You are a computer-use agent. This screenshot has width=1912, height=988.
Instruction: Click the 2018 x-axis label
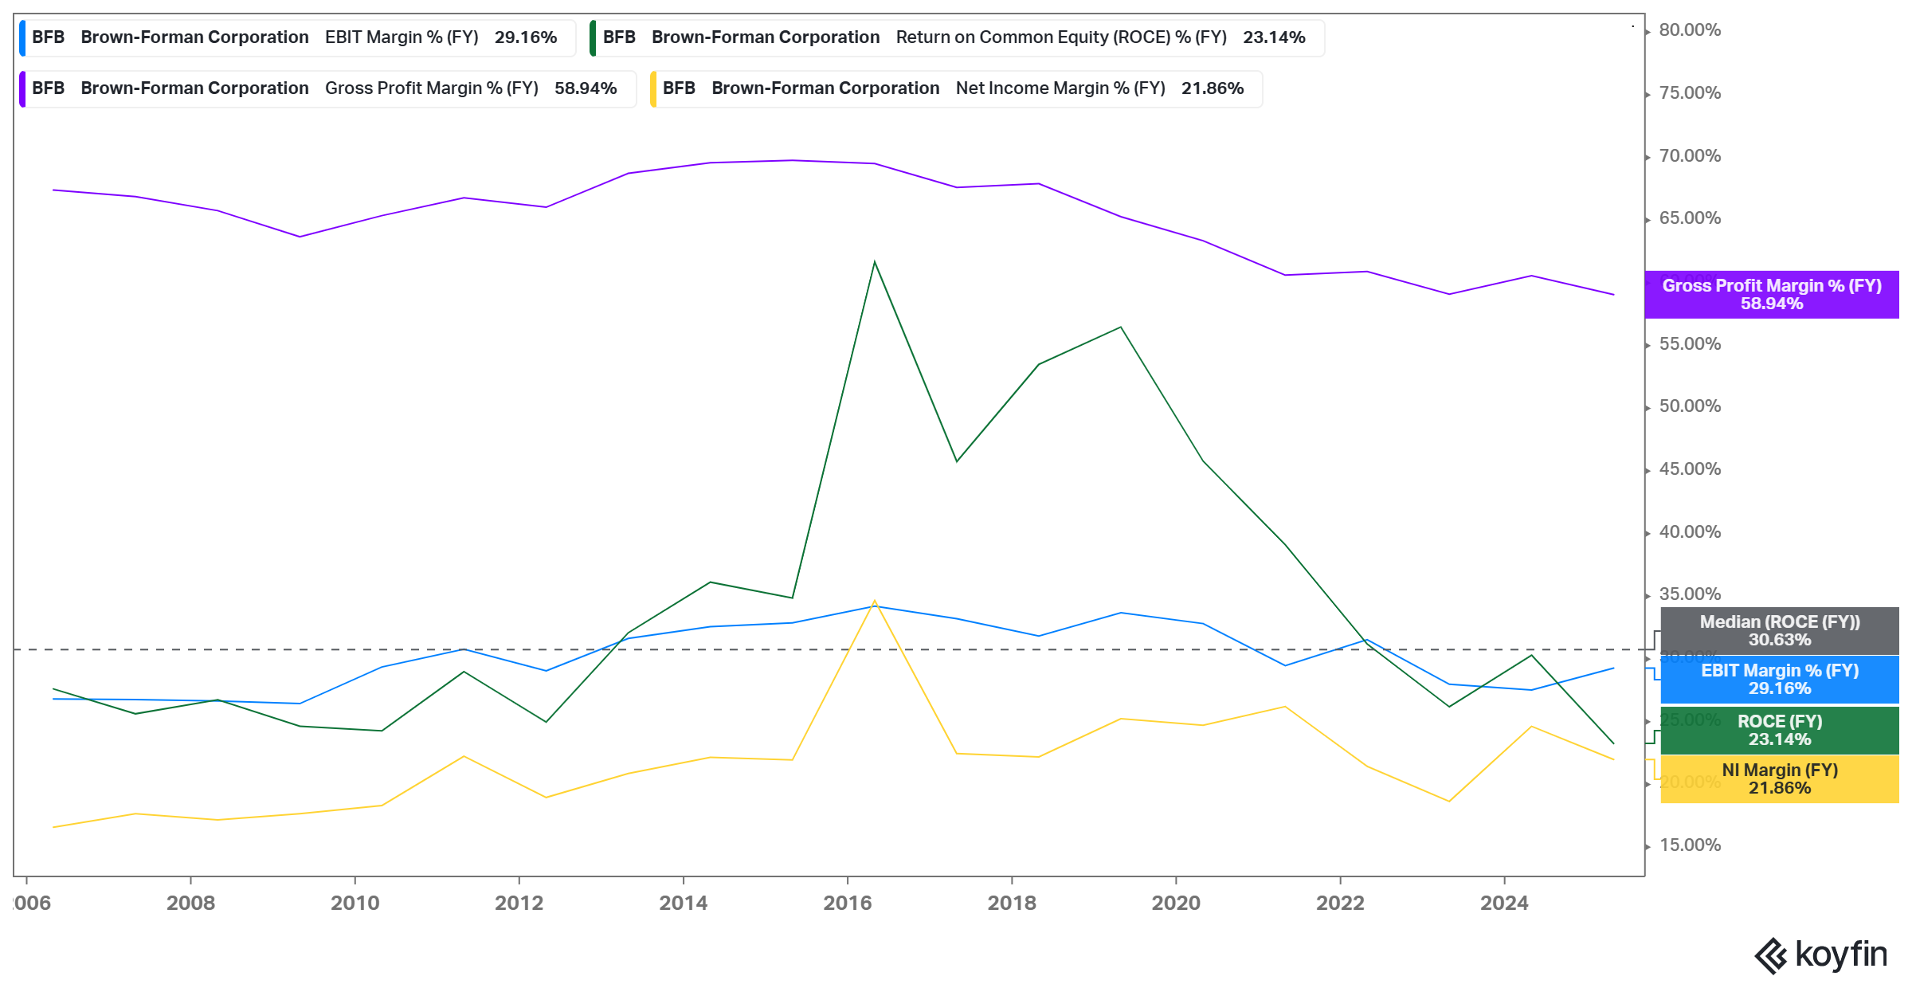coord(1012,903)
